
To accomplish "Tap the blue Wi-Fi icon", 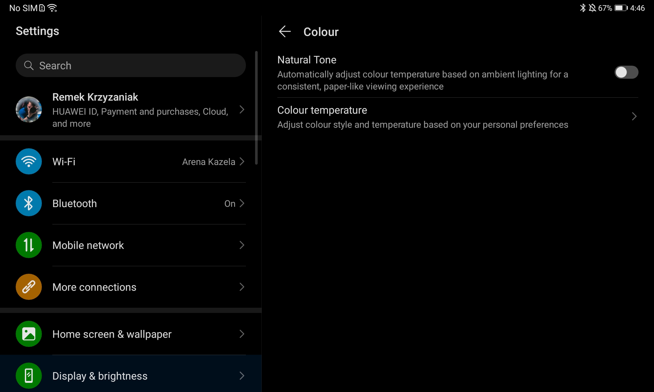I will point(29,161).
